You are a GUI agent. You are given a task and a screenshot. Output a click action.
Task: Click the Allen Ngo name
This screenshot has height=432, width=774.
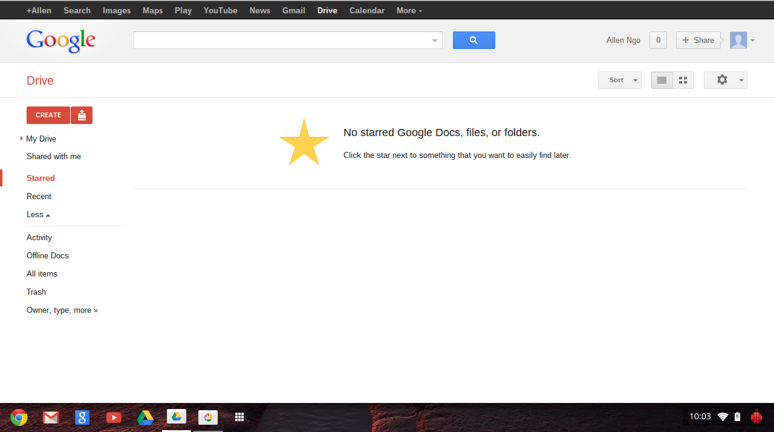click(623, 41)
